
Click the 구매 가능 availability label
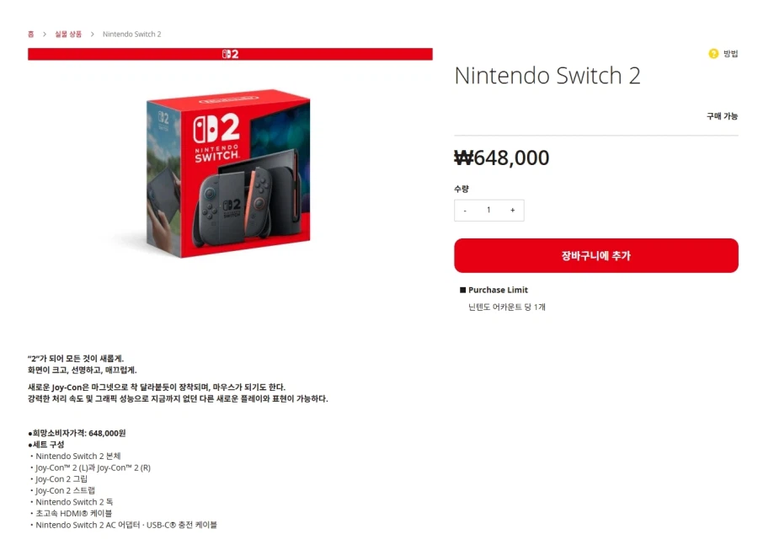coord(723,115)
